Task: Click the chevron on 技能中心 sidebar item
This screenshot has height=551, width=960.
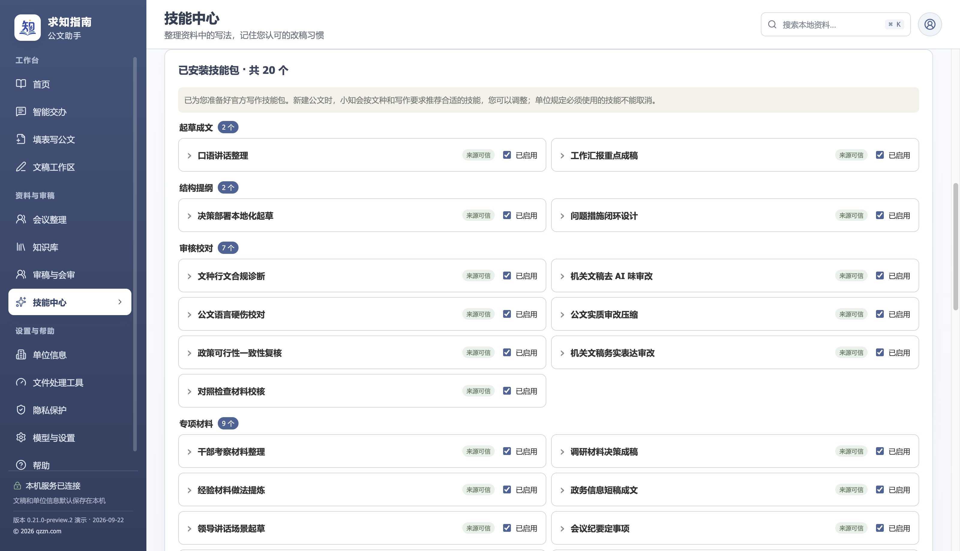Action: (120, 302)
